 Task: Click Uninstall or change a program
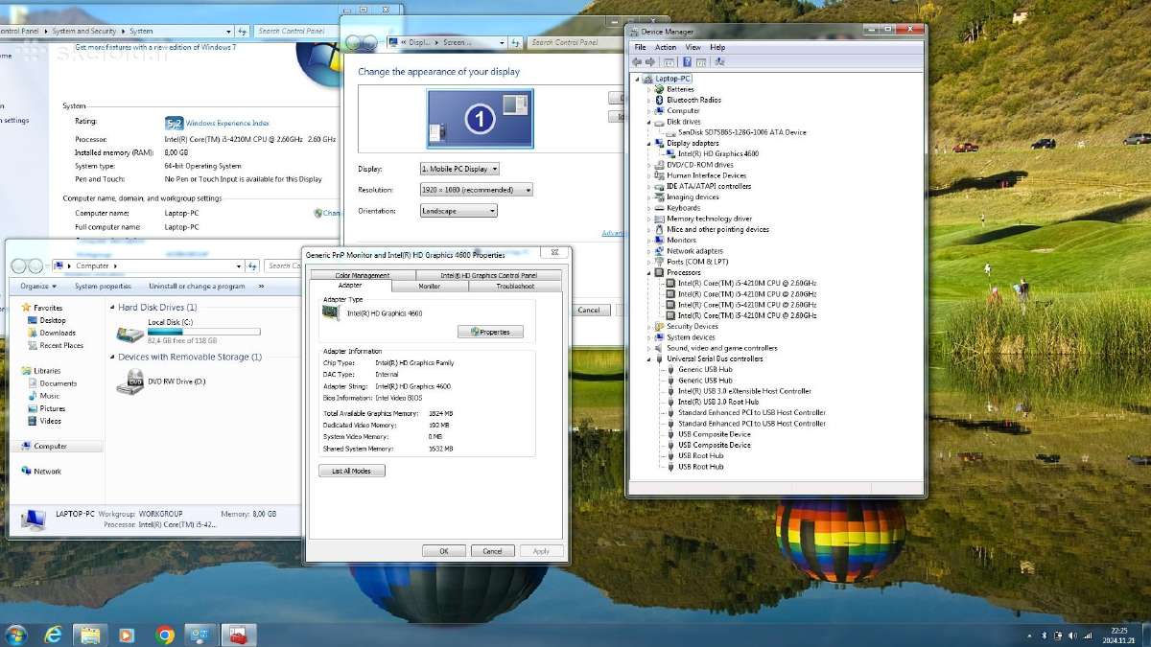pyautogui.click(x=197, y=286)
